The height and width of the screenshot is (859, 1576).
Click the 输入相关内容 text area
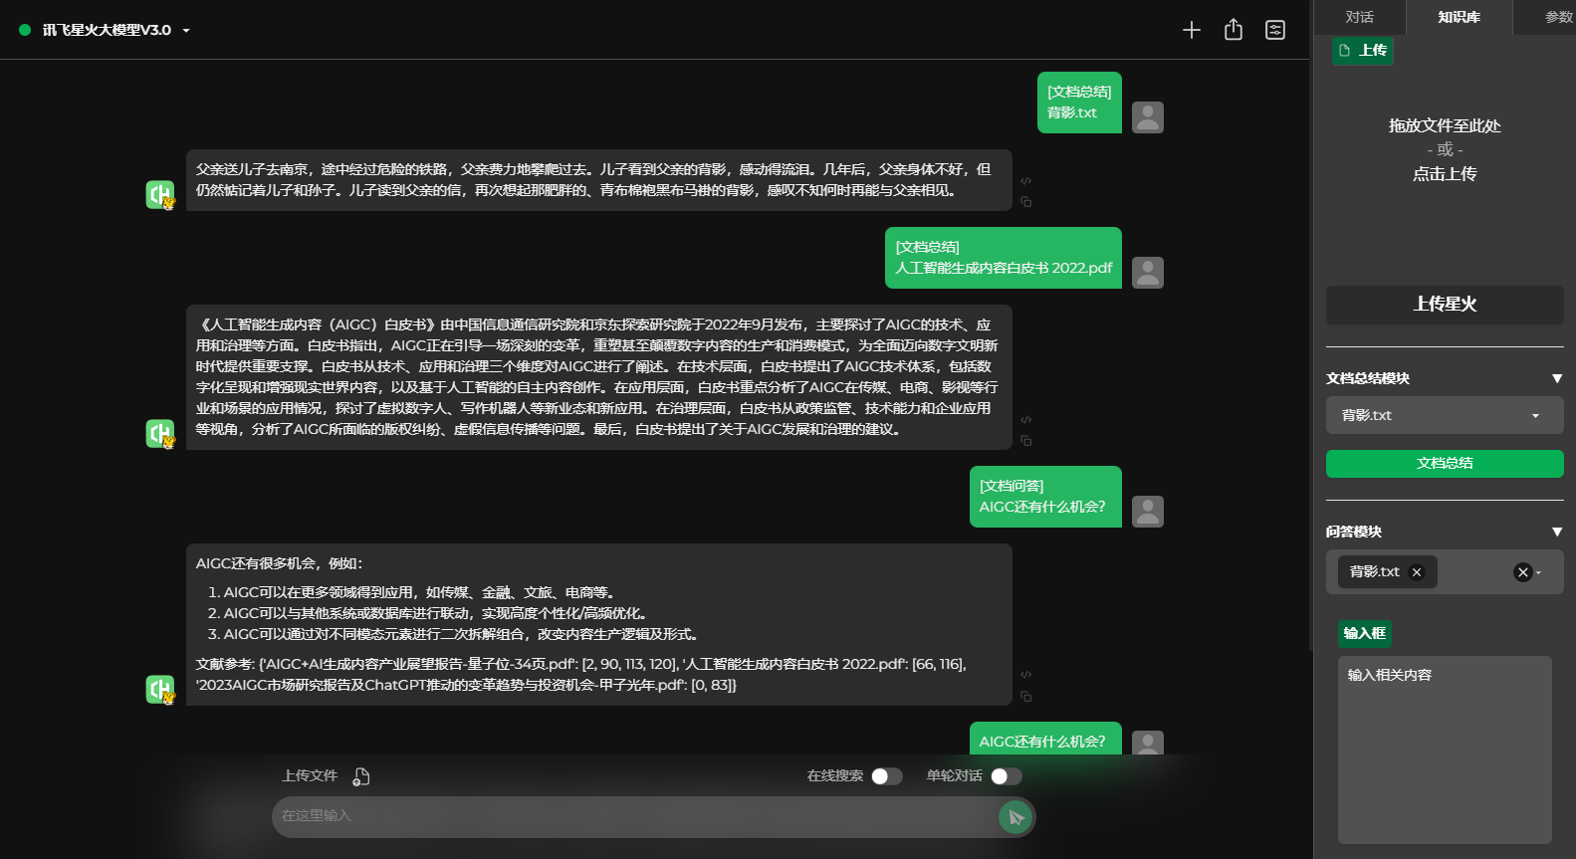click(1445, 750)
